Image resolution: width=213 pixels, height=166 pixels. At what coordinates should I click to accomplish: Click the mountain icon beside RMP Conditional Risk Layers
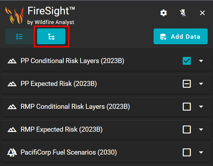point(12,107)
